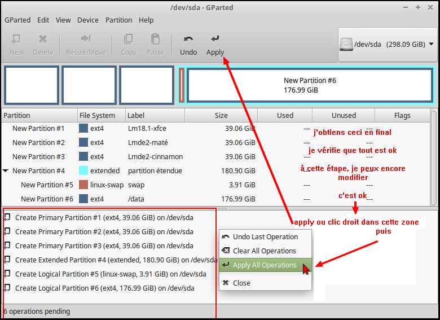Click Close in the context menu
Screen dimensions: 440x320
[x=241, y=283]
